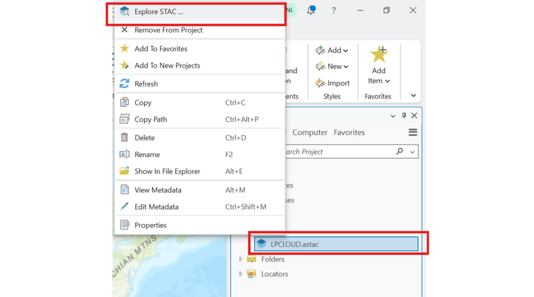The width and height of the screenshot is (534, 297).
Task: Open View Metadata entry
Action: [x=199, y=190]
